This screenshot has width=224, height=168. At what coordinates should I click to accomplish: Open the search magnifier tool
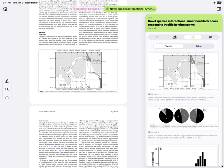[7, 89]
